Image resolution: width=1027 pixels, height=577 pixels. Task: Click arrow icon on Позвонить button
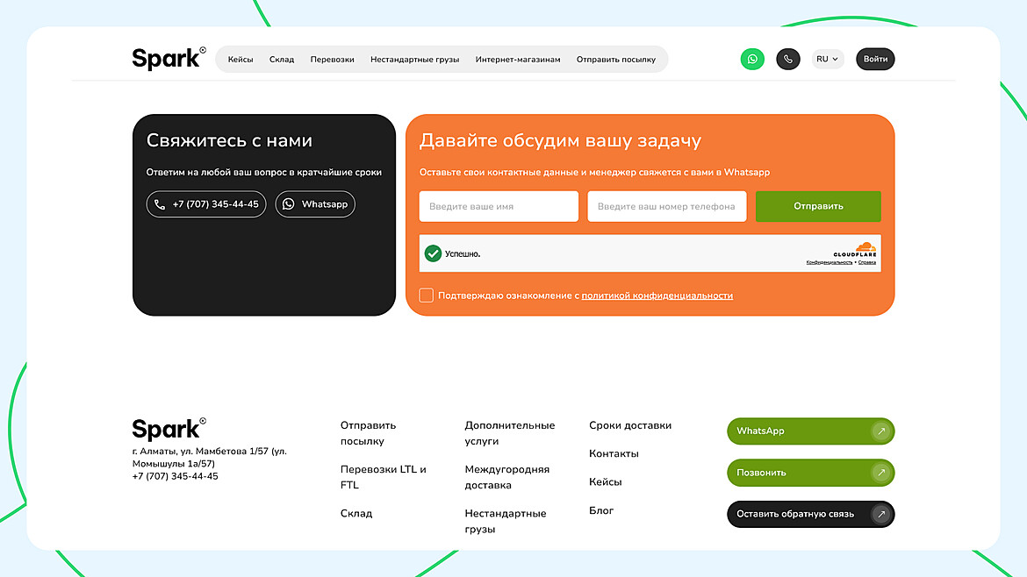tap(881, 473)
